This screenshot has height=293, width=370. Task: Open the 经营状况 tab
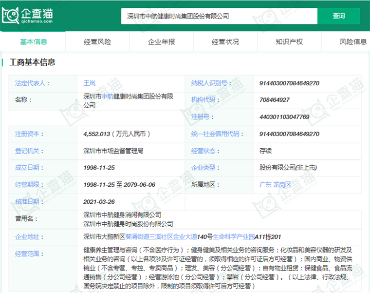click(225, 42)
